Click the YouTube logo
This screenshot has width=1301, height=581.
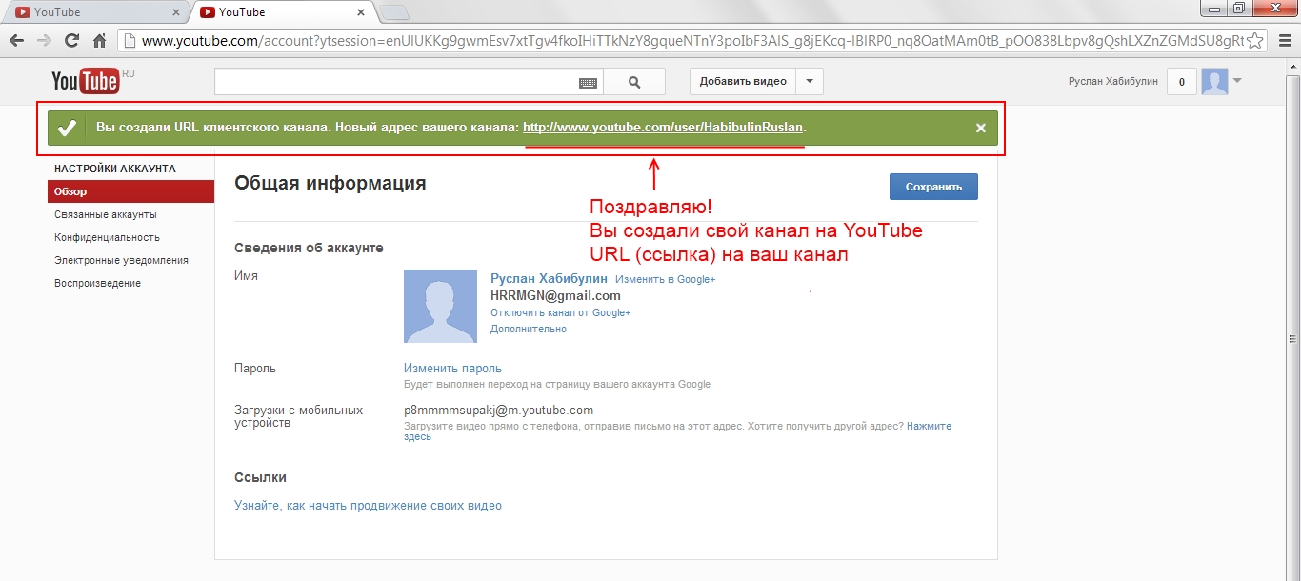pos(86,82)
